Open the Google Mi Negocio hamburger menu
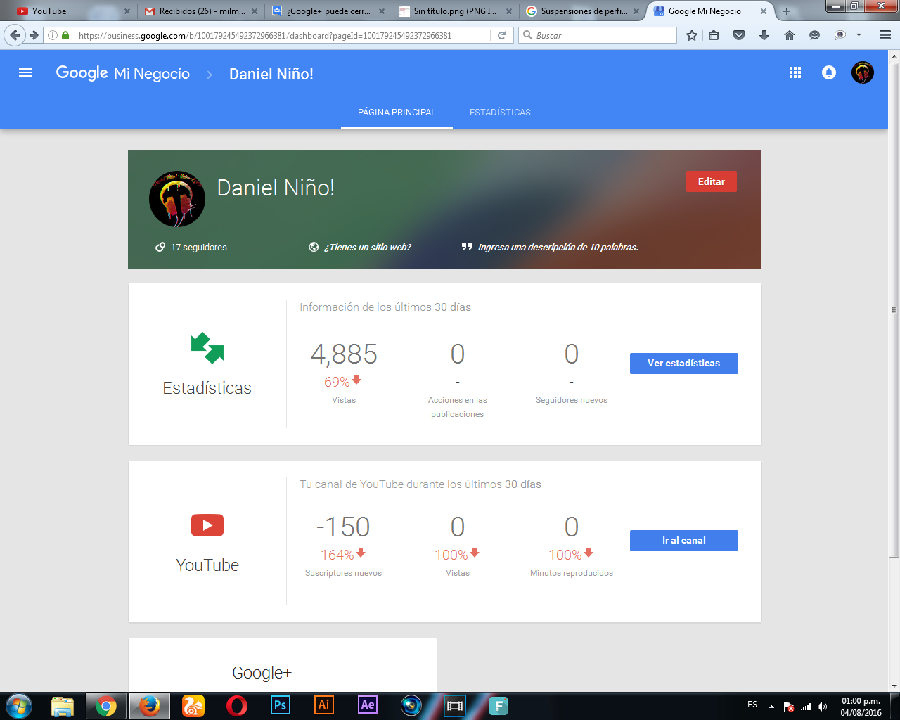 (25, 72)
